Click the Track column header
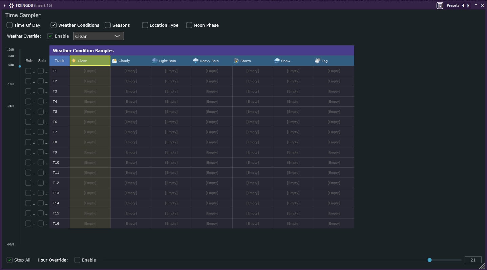Viewport: 487px width, 270px height. point(60,61)
